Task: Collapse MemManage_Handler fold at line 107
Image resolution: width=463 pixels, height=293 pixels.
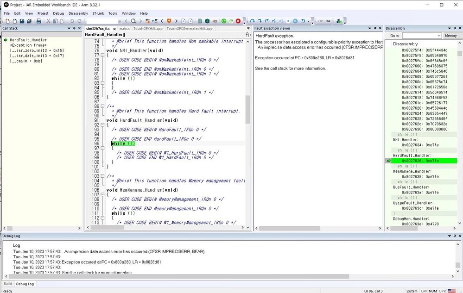Action: point(102,194)
